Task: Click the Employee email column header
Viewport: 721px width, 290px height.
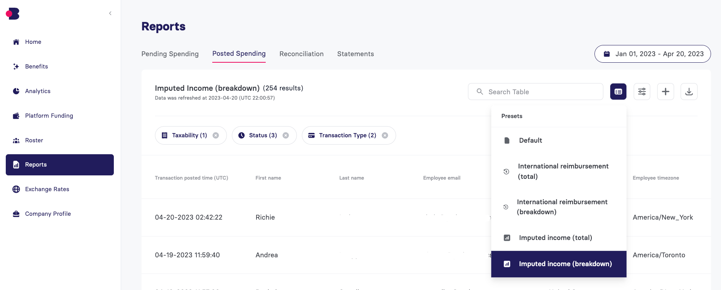Action: pos(442,178)
